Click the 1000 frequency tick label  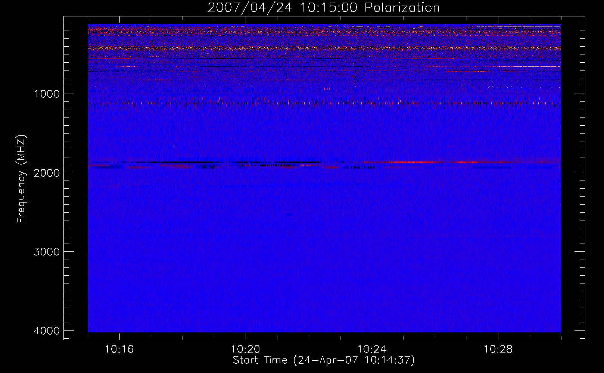(x=47, y=94)
